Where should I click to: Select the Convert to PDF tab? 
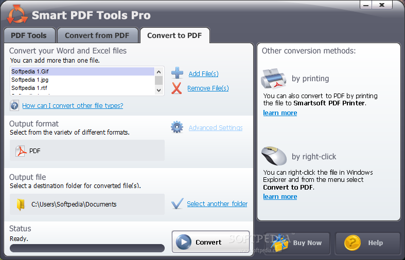[174, 35]
